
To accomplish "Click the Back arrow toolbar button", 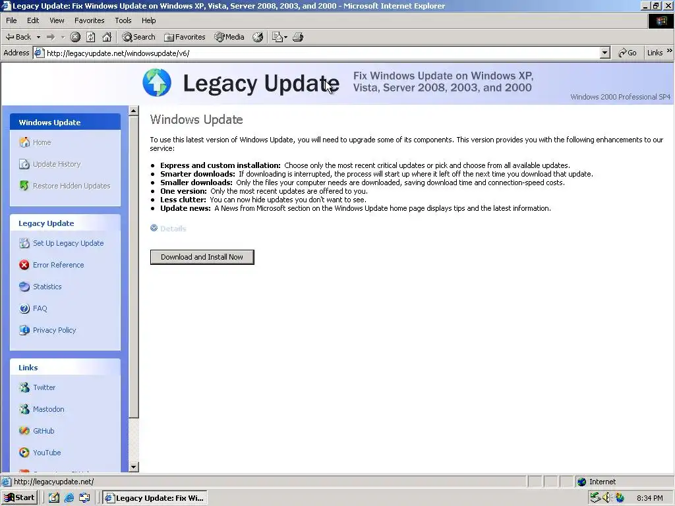I will 18,37.
